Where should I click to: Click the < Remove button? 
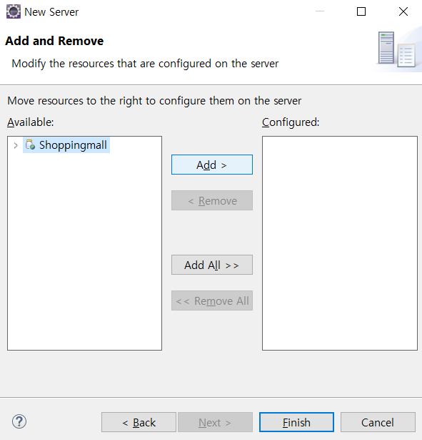[x=212, y=200]
